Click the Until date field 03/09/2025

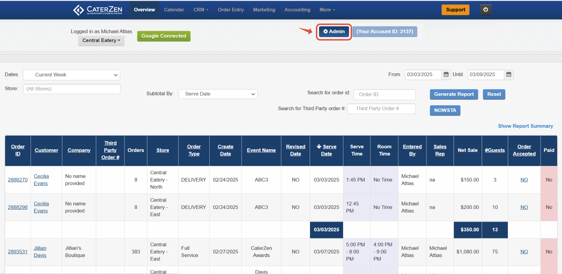pos(486,74)
